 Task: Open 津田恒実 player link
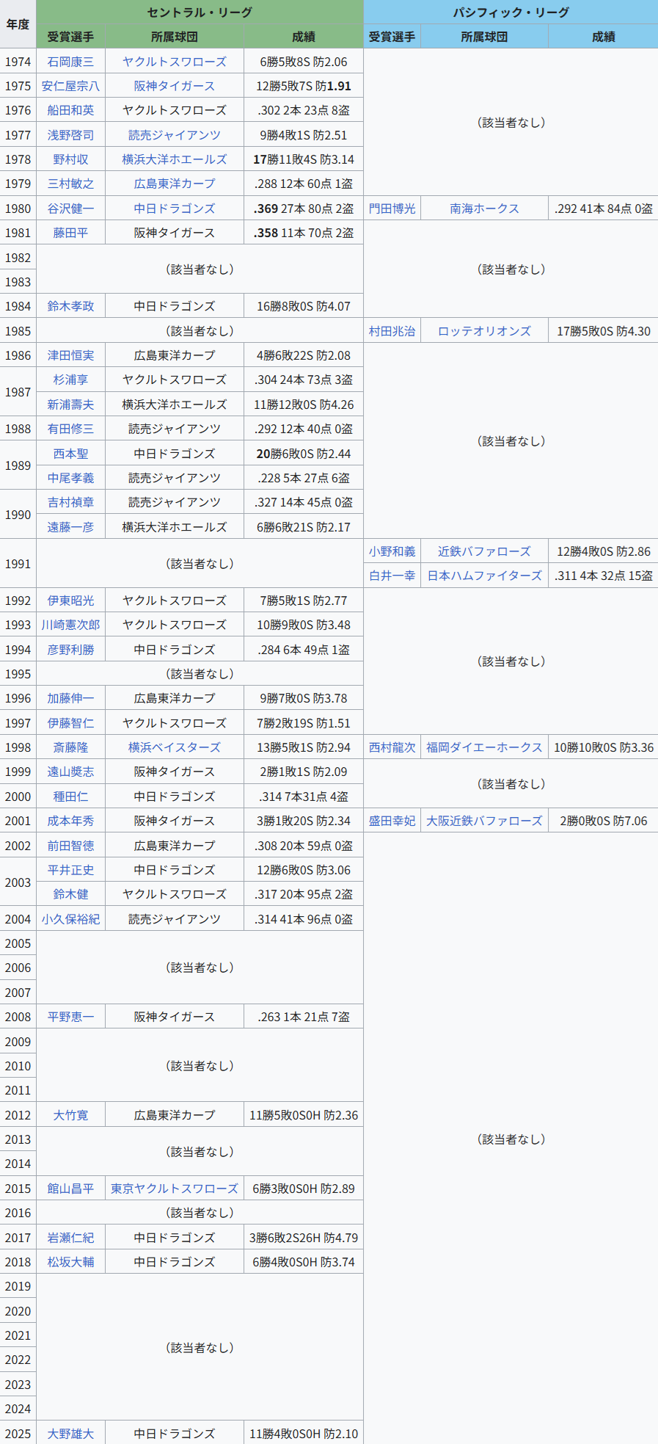coord(70,355)
